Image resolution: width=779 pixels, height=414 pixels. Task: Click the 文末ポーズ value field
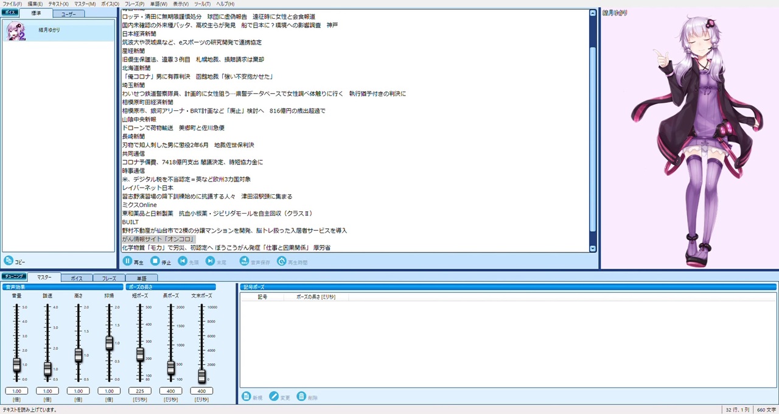pyautogui.click(x=201, y=391)
